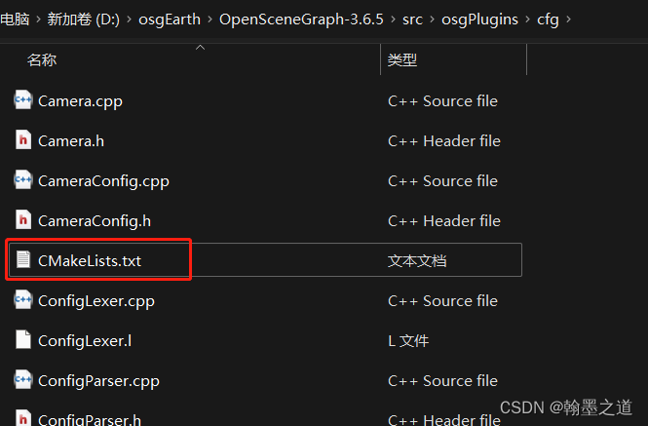Image resolution: width=648 pixels, height=426 pixels.
Task: Click the cfg folder in the breadcrumb
Action: (548, 19)
